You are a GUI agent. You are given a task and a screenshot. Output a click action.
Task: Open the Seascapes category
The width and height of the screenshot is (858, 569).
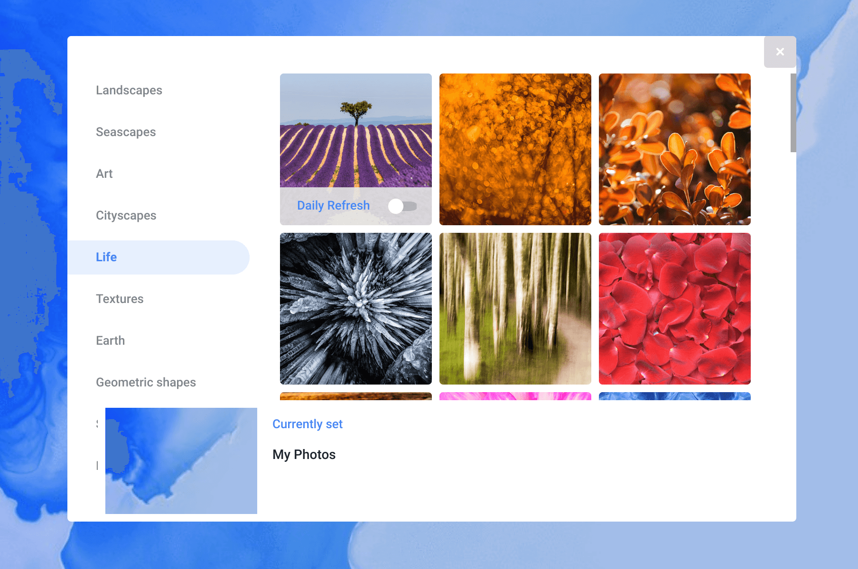tap(126, 132)
